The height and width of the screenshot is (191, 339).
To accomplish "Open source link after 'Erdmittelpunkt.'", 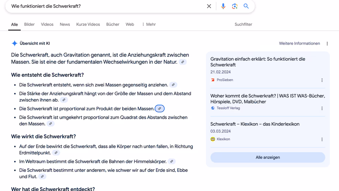I will click(56, 153).
